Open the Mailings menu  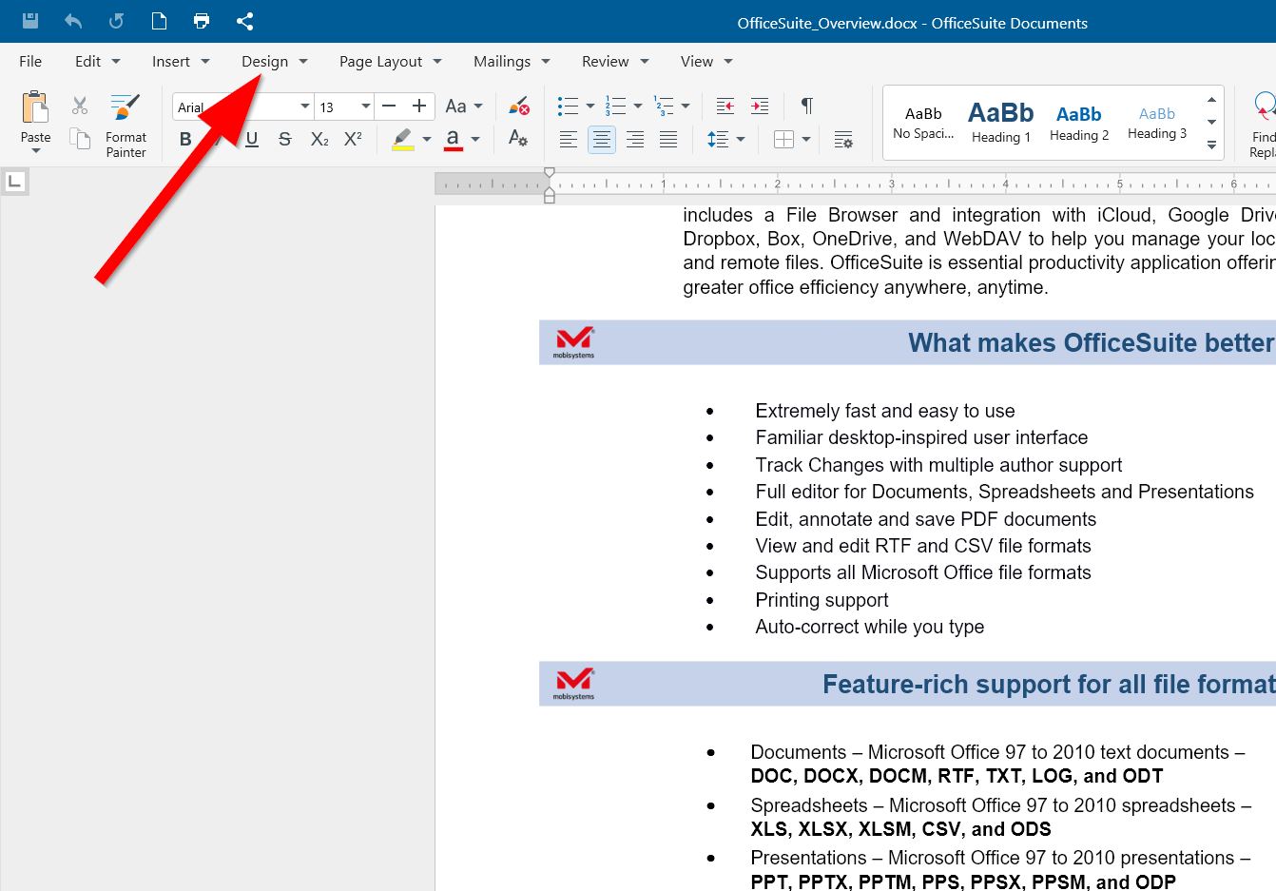pyautogui.click(x=512, y=61)
